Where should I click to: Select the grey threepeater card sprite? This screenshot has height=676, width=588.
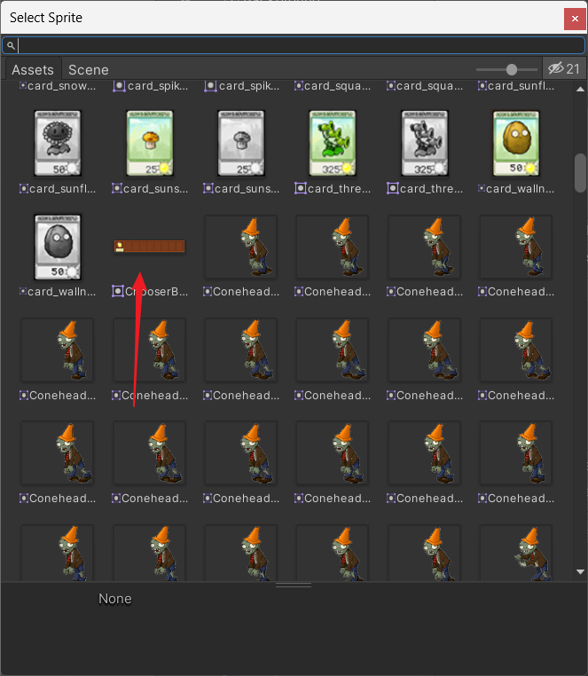[425, 143]
